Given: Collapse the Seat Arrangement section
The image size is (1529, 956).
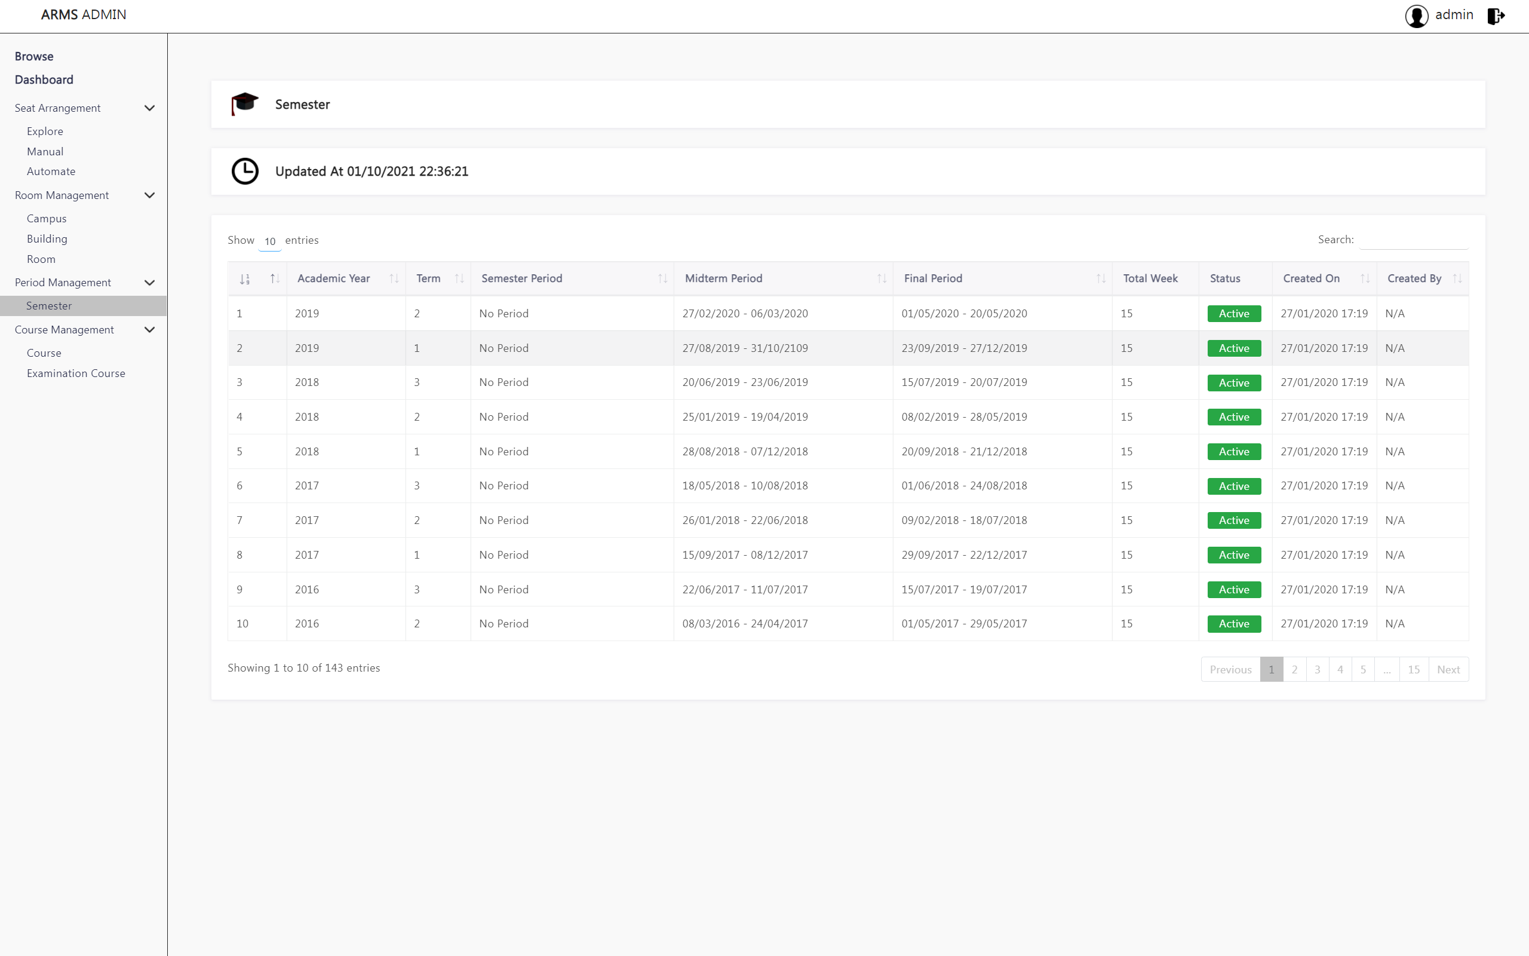Looking at the screenshot, I should click(x=150, y=108).
